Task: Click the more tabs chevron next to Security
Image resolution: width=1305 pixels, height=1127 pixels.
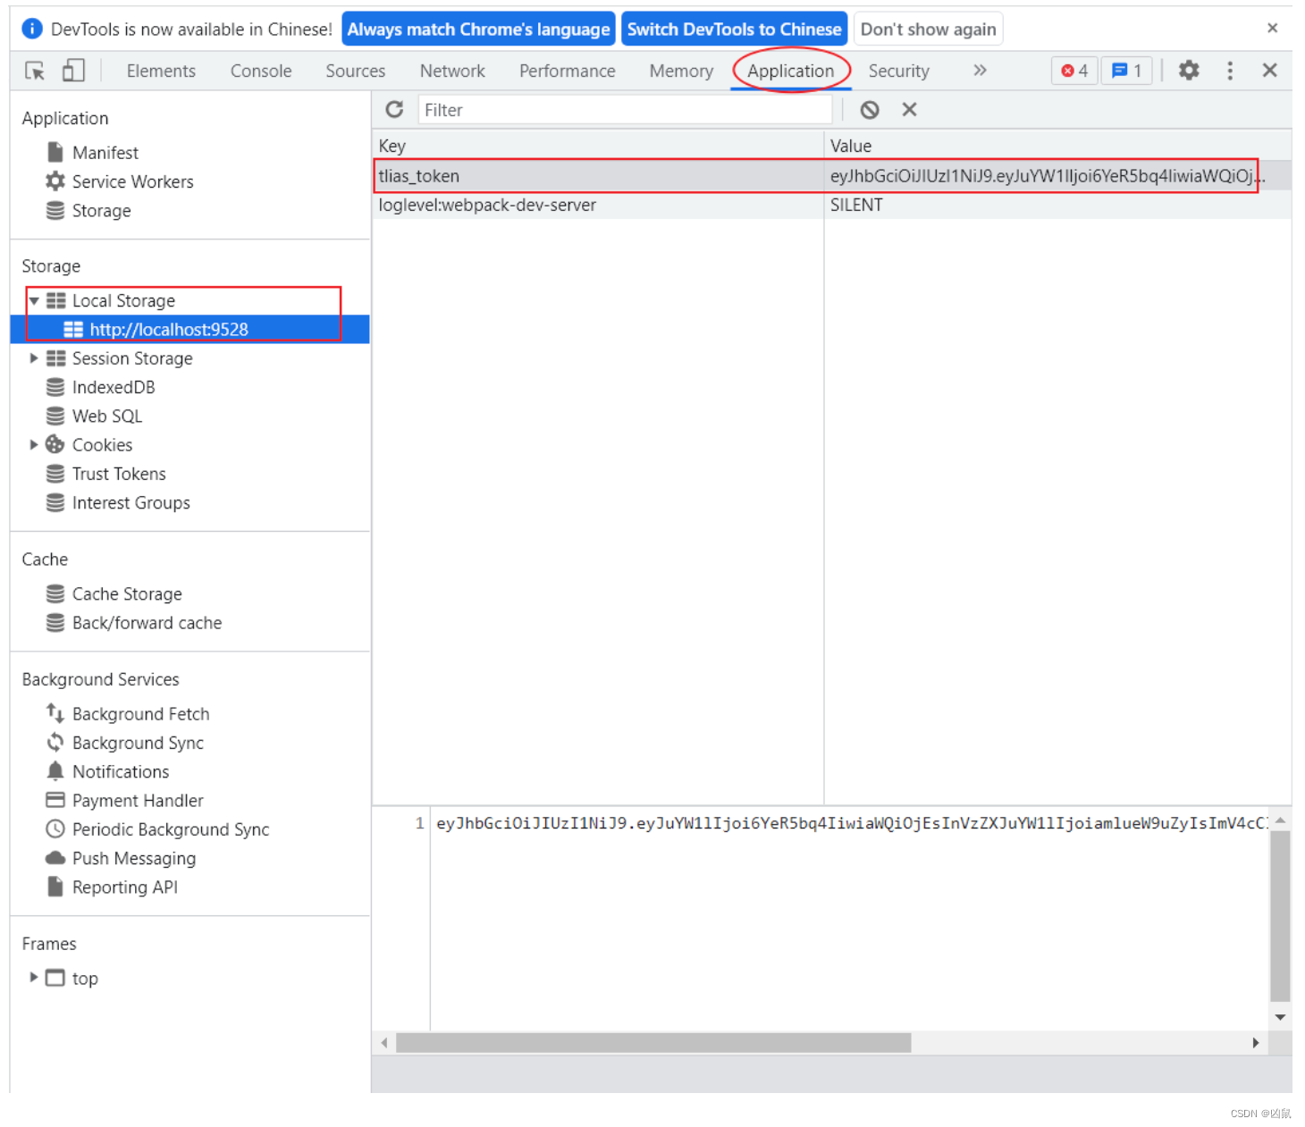Action: click(x=980, y=71)
